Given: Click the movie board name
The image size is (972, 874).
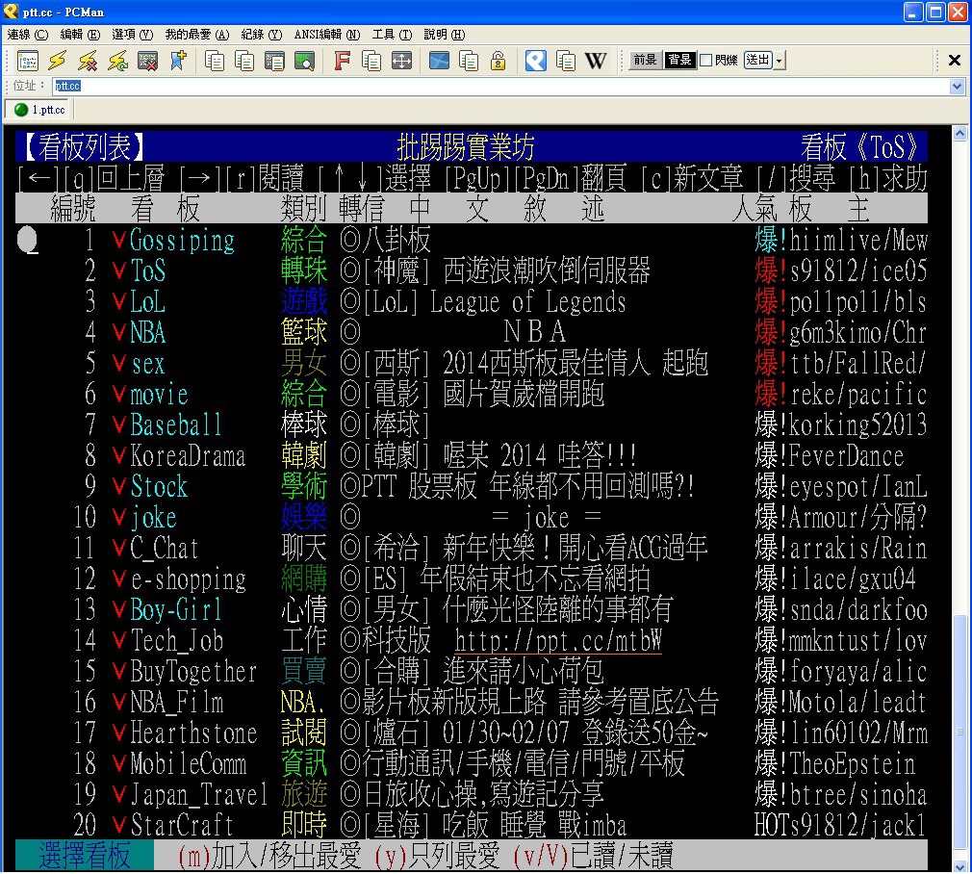Looking at the screenshot, I should 160,395.
